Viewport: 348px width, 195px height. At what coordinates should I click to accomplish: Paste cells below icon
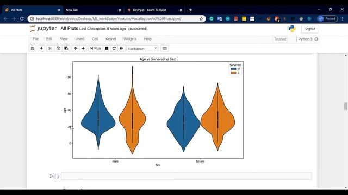[x=66, y=48]
